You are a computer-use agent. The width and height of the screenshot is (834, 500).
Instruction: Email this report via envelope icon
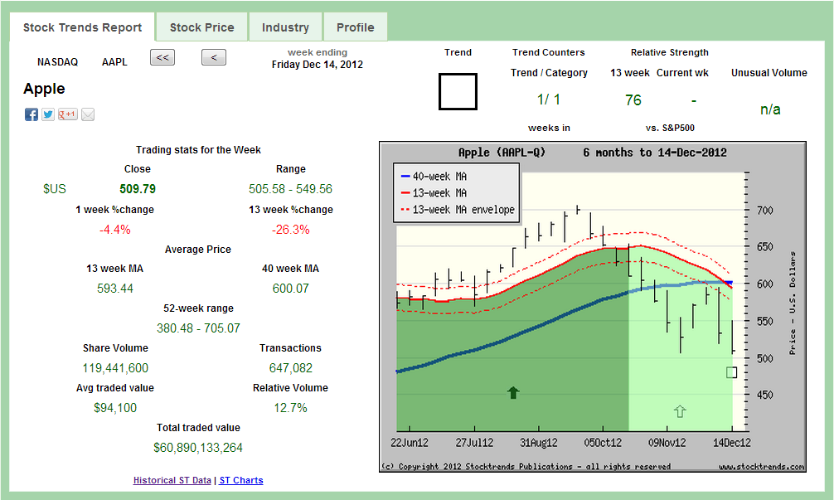[x=88, y=114]
